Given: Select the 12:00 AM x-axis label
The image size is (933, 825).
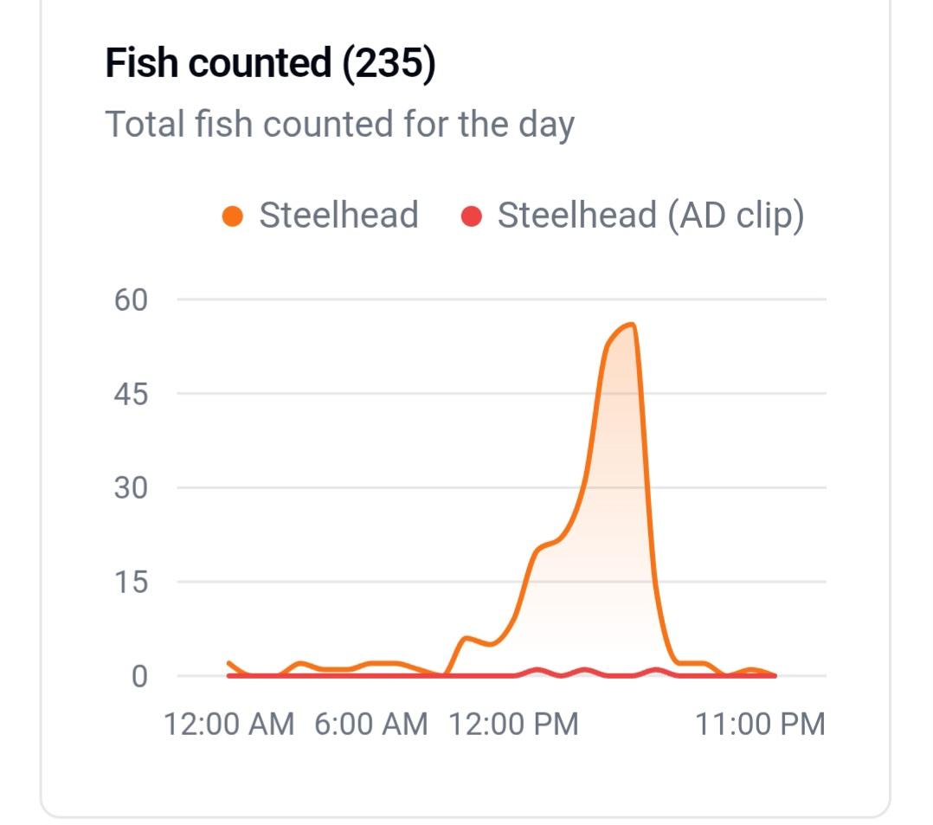Looking at the screenshot, I should point(229,724).
